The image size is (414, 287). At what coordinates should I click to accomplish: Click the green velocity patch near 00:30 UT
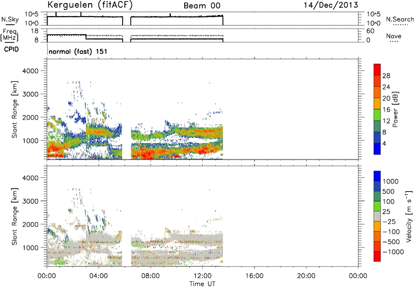pos(60,262)
